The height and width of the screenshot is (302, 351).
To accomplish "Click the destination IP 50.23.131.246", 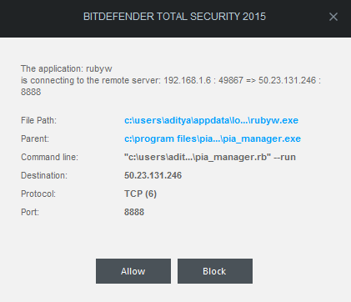I will [153, 175].
